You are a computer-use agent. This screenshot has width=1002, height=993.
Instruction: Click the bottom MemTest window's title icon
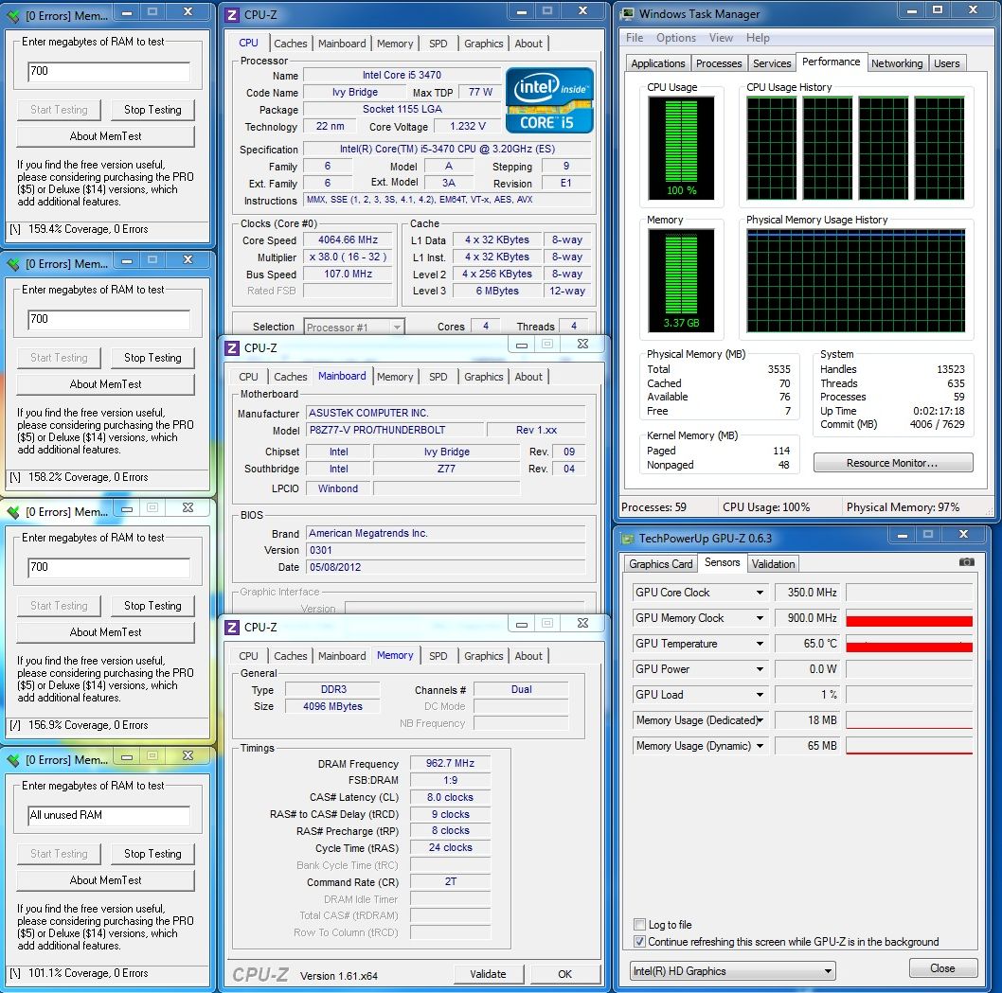(x=13, y=760)
